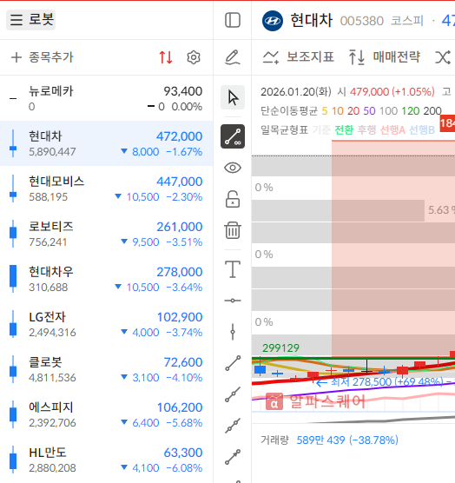Select HL만도 in the watchlist

coord(107,460)
